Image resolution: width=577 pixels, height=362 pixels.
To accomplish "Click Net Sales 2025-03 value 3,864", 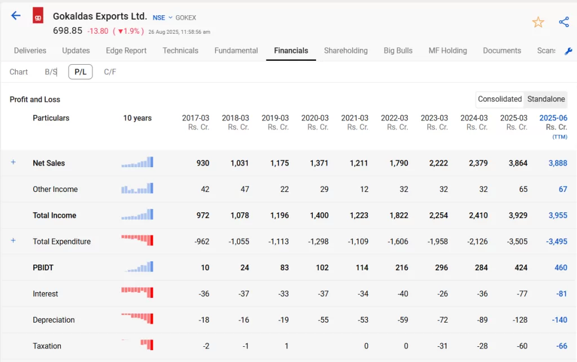I will pos(518,163).
